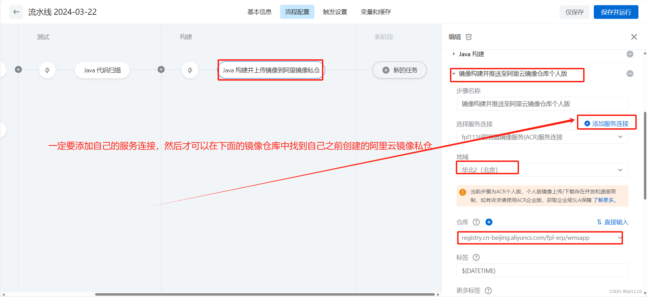Click the trigger lightning icon in 构建 stage
This screenshot has height=297, width=647.
point(190,70)
